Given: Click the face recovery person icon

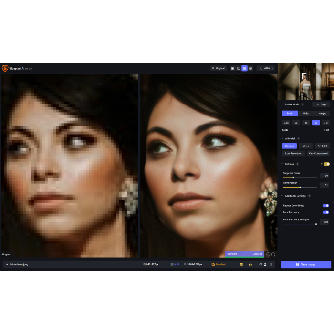Looking at the screenshot, I should [x=265, y=264].
